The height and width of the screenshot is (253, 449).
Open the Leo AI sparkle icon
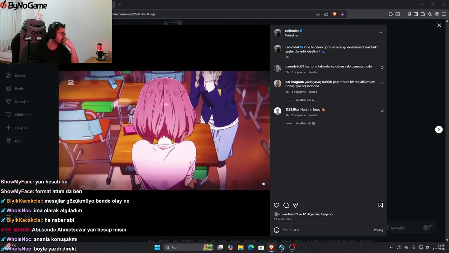tap(430, 14)
